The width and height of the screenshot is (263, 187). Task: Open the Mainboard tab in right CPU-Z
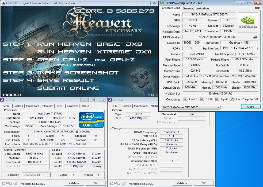coord(141,106)
